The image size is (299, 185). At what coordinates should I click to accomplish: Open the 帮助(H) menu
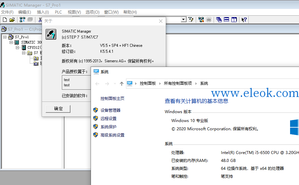coord(130,12)
